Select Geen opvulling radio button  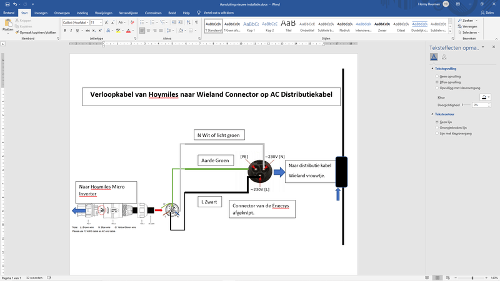437,76
